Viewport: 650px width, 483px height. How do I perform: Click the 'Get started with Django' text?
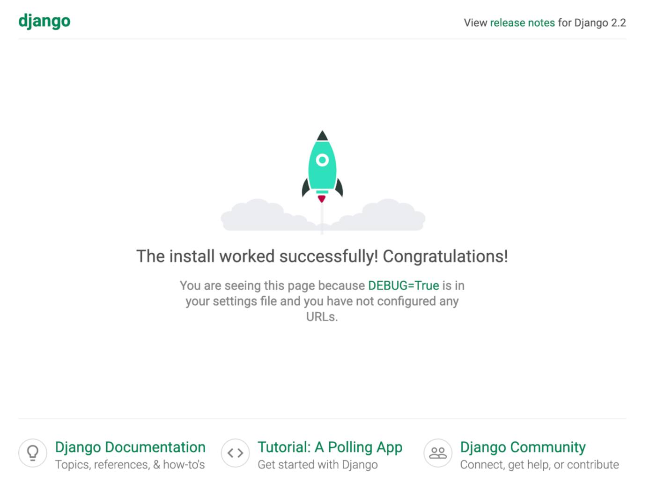click(x=317, y=464)
